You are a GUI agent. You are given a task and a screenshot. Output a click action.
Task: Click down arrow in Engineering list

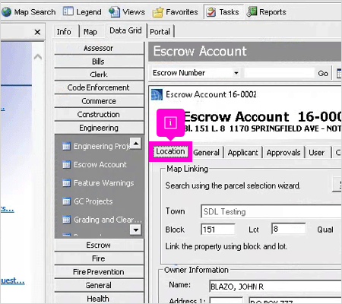pyautogui.click(x=136, y=230)
